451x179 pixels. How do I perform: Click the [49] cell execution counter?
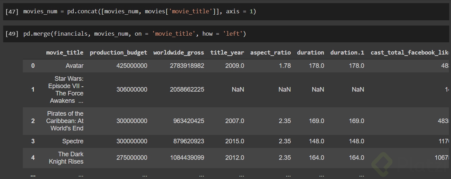click(12, 34)
